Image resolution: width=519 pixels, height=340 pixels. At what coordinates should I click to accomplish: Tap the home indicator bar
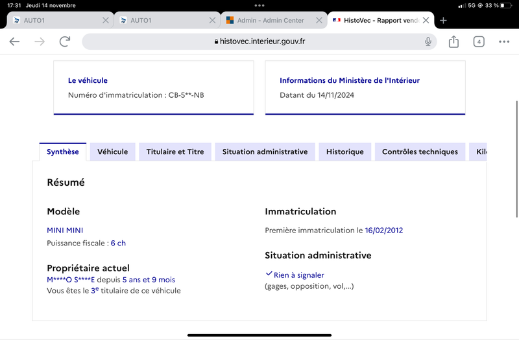click(x=259, y=335)
